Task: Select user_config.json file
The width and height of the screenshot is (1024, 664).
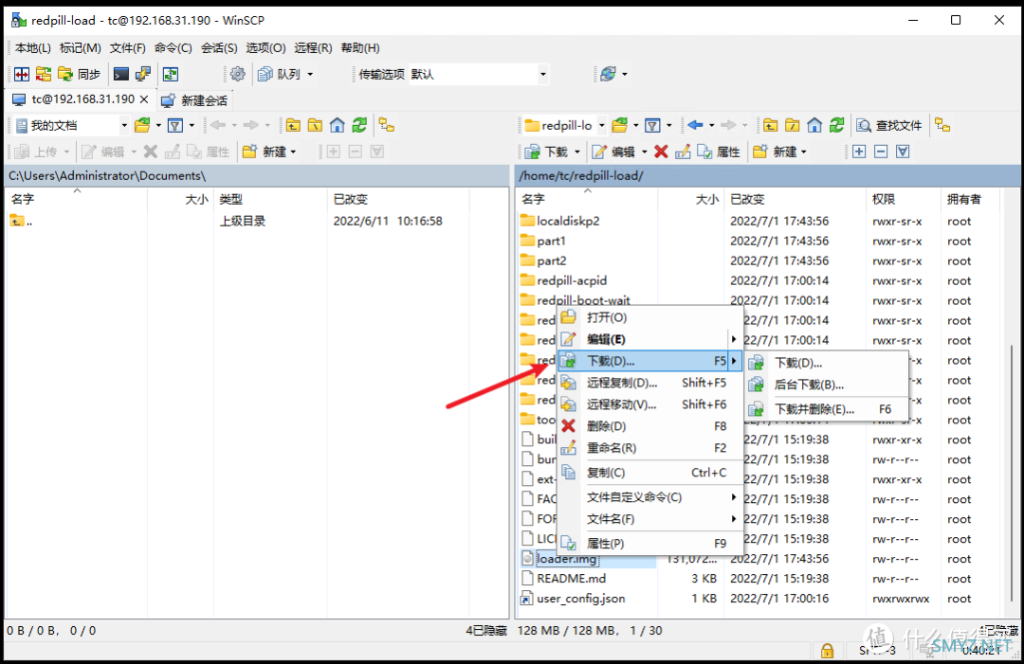Action: click(580, 598)
